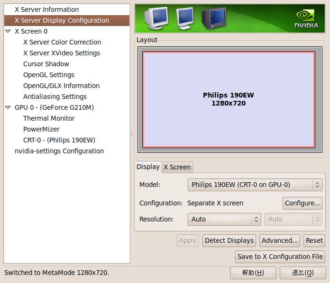
Task: Click the 帮助(H) help button
Action: 253,273
